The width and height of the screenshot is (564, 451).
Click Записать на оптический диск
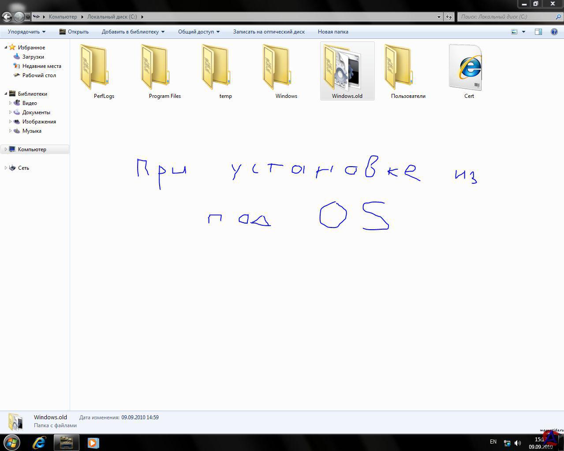(269, 32)
